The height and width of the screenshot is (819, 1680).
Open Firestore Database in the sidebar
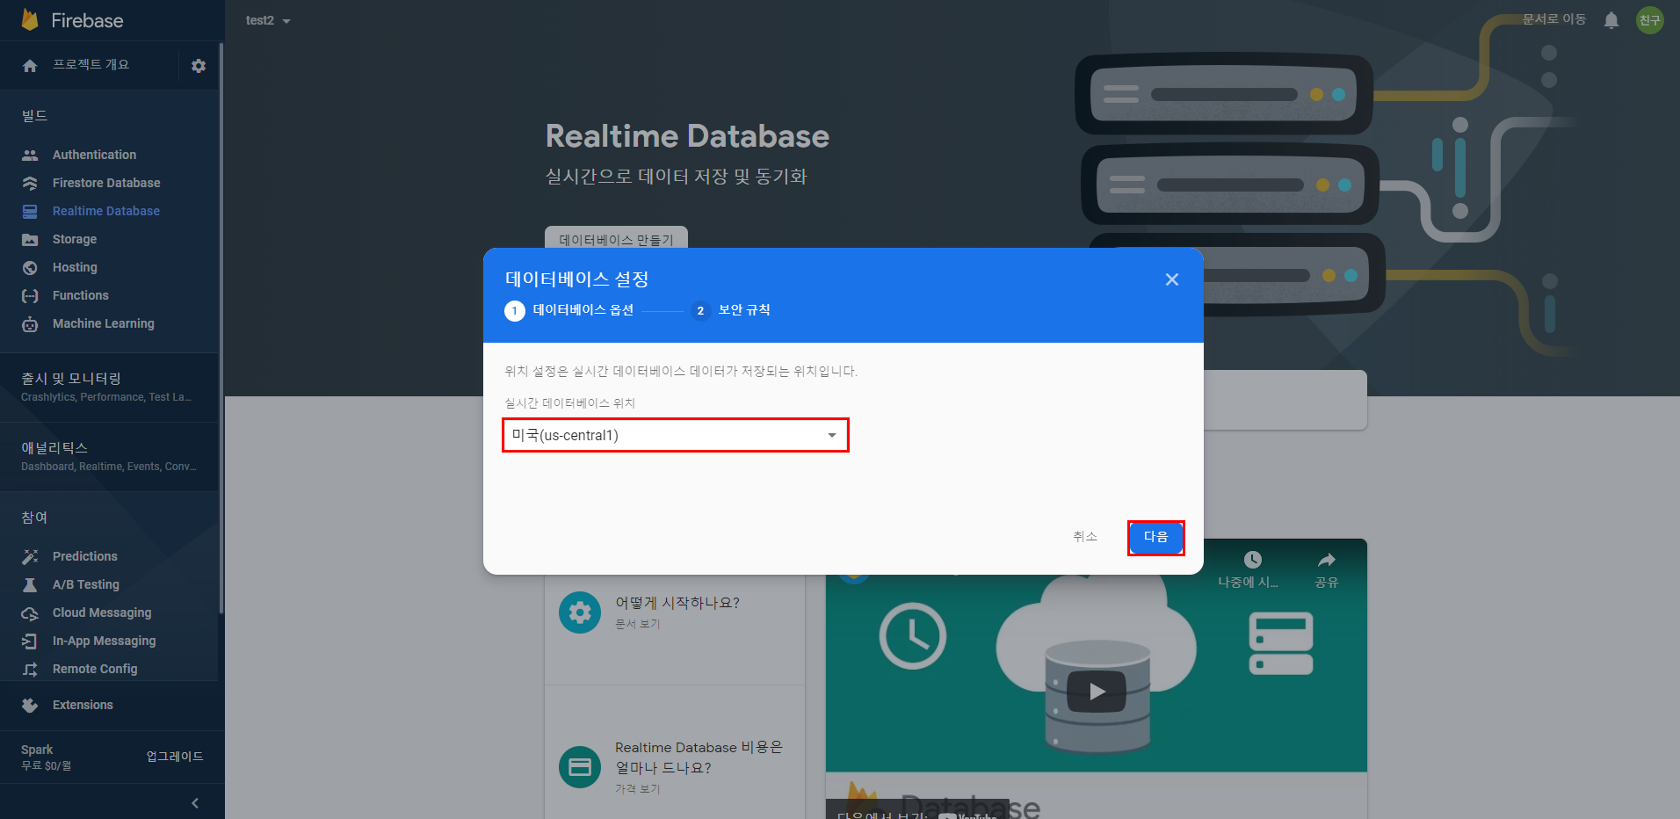click(x=106, y=183)
